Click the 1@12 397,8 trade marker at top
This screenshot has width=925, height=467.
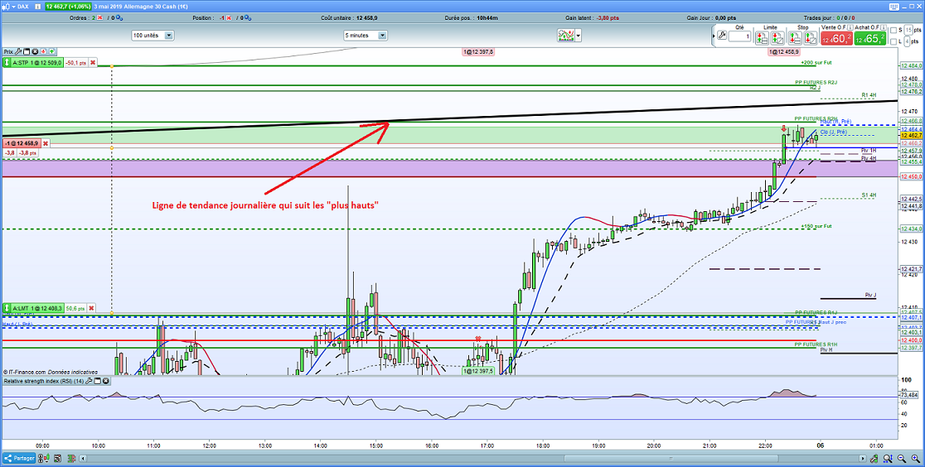click(x=478, y=52)
